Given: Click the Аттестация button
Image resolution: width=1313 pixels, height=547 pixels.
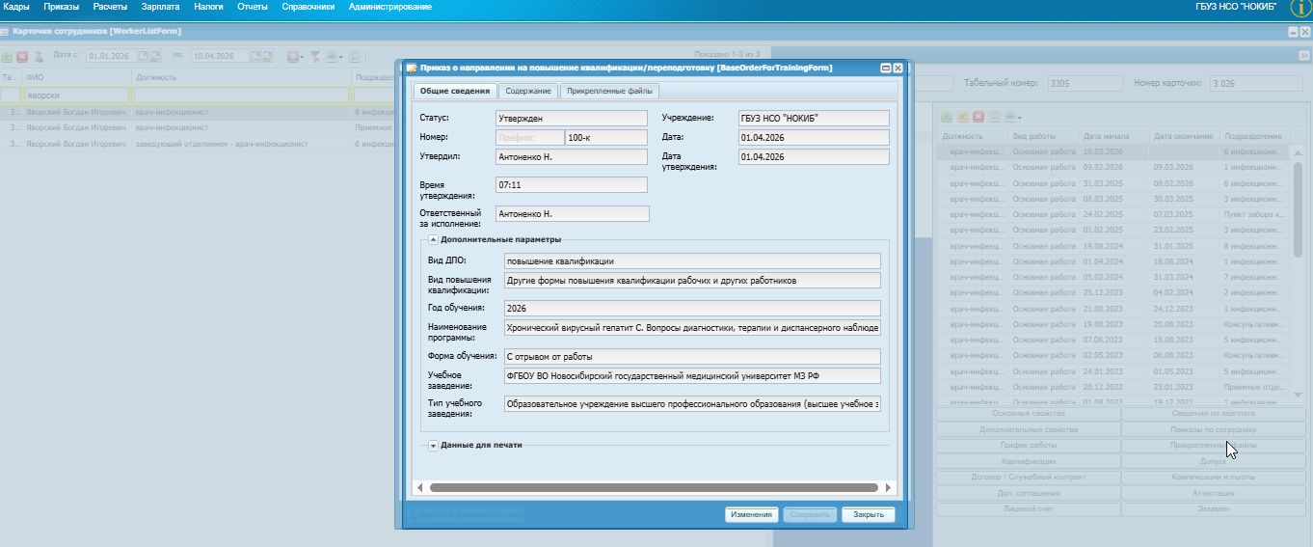Looking at the screenshot, I should click(x=1213, y=493).
